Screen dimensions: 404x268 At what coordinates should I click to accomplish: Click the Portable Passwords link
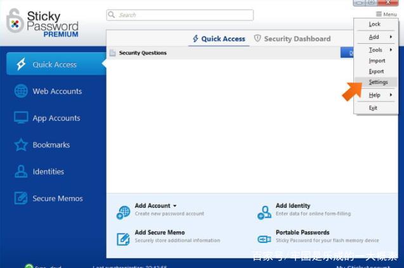[303, 233]
